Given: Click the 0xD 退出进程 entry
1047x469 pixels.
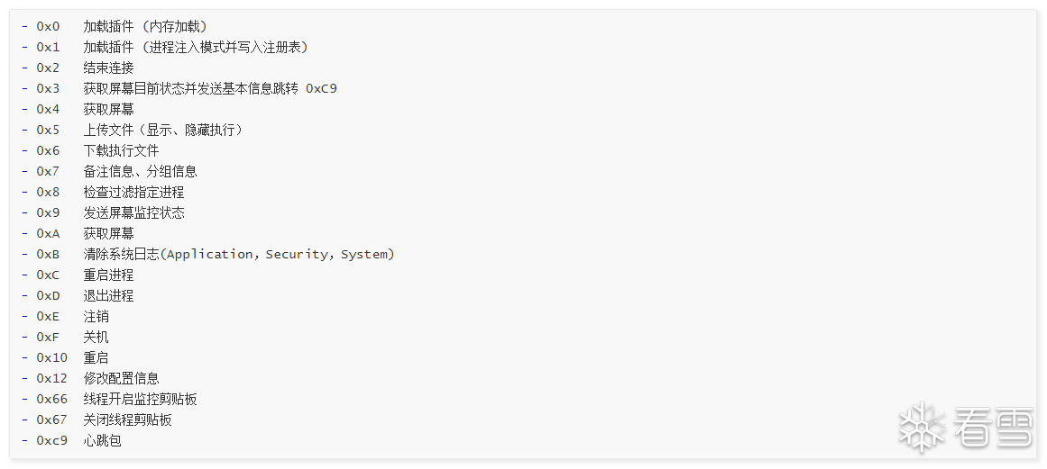Looking at the screenshot, I should [78, 295].
